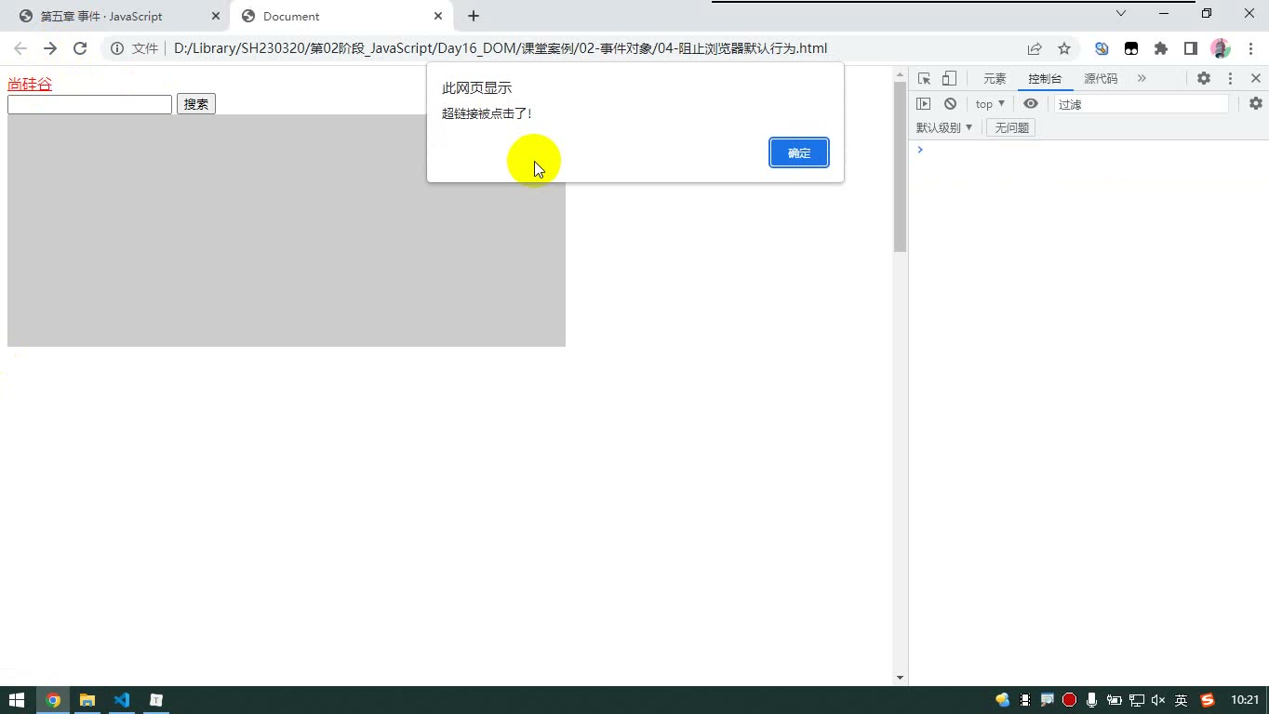1269x714 pixels.
Task: Open Visual Studio Code from the taskbar
Action: (x=122, y=700)
